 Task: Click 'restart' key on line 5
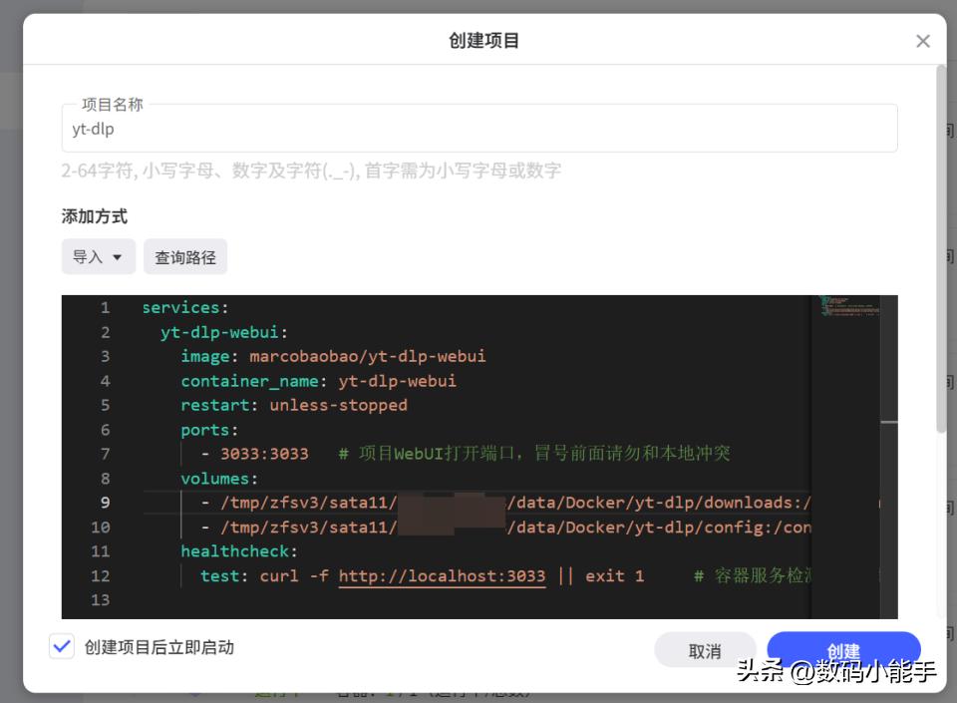click(215, 405)
